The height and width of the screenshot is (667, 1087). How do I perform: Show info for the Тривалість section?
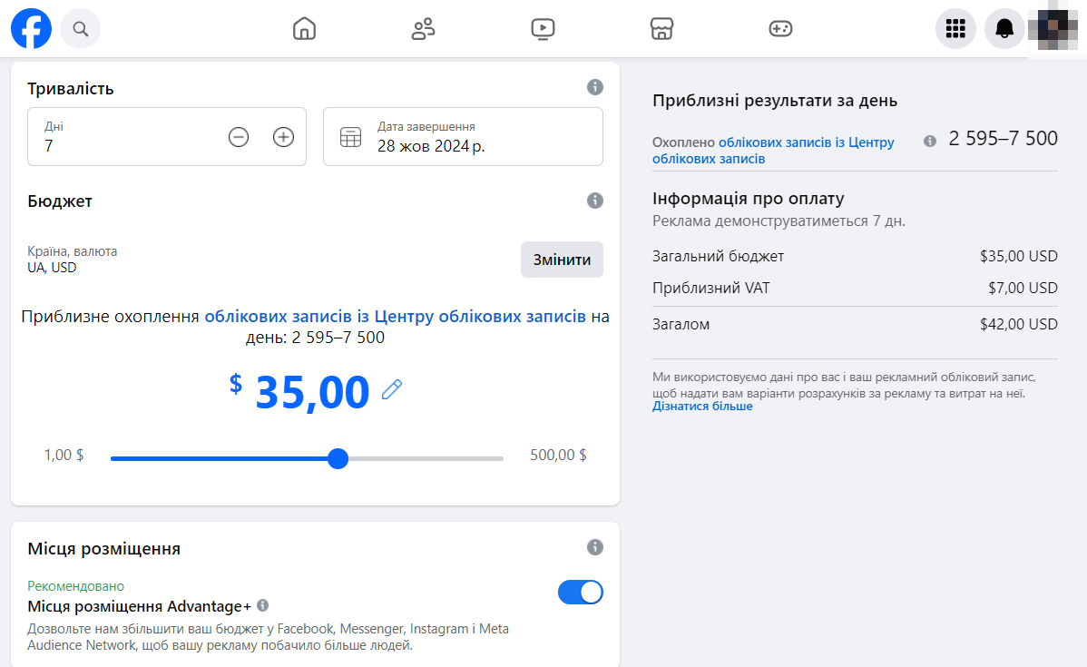(595, 87)
